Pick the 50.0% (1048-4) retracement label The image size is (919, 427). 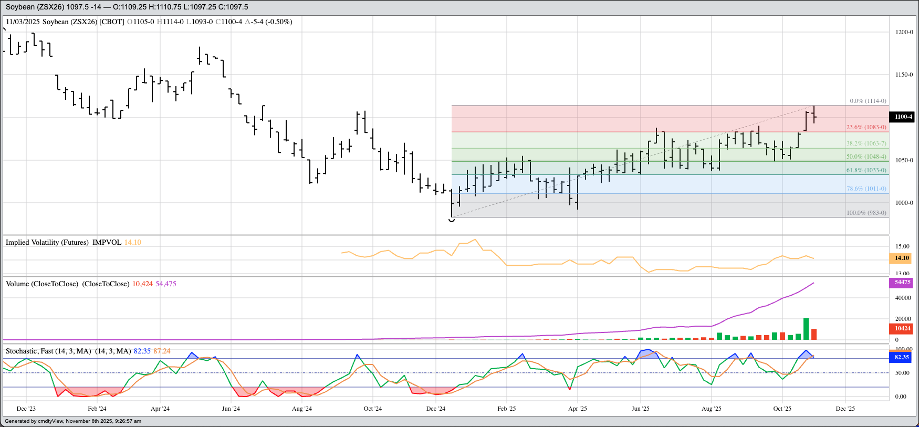(x=866, y=157)
